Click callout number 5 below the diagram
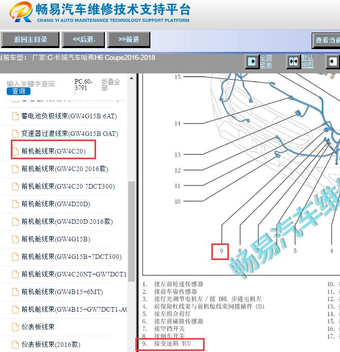The height and width of the screenshot is (352, 340). click(295, 251)
